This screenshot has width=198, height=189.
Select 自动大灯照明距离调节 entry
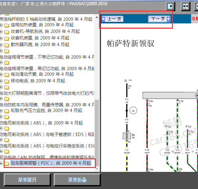pyautogui.click(x=47, y=93)
